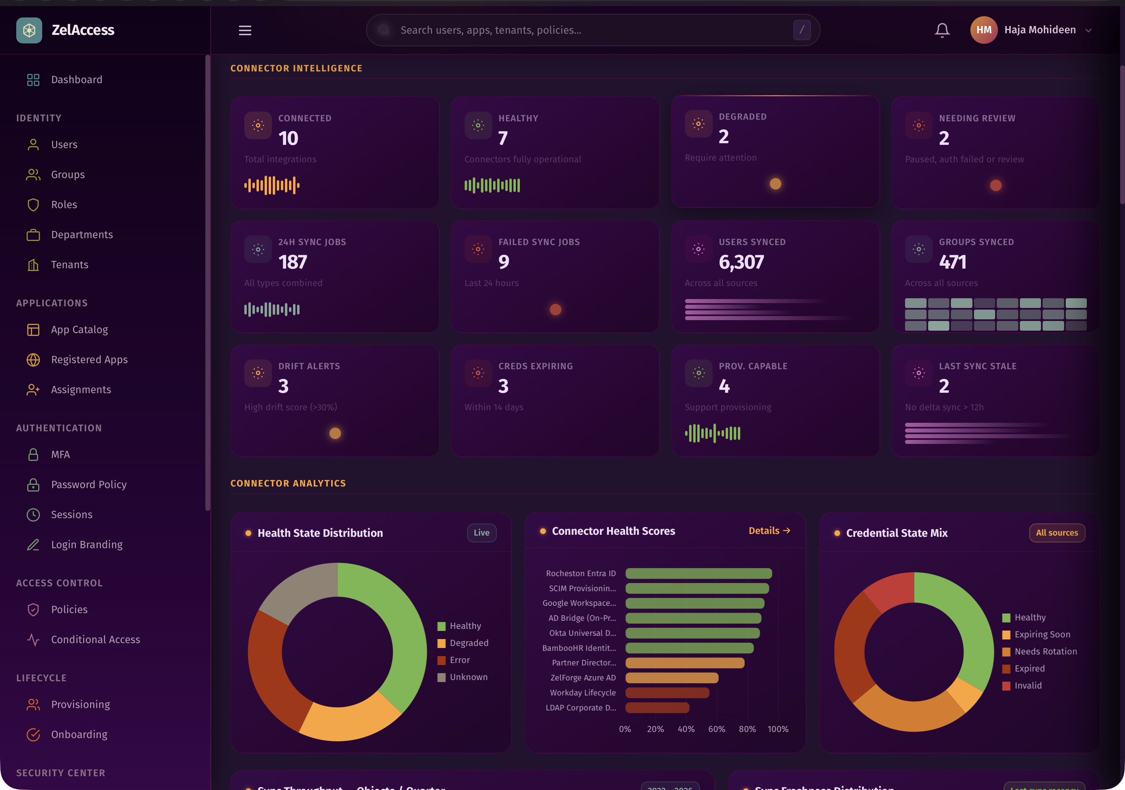Click the Tenants building icon in sidebar
Screen dimensions: 1125x790
pyautogui.click(x=33, y=265)
